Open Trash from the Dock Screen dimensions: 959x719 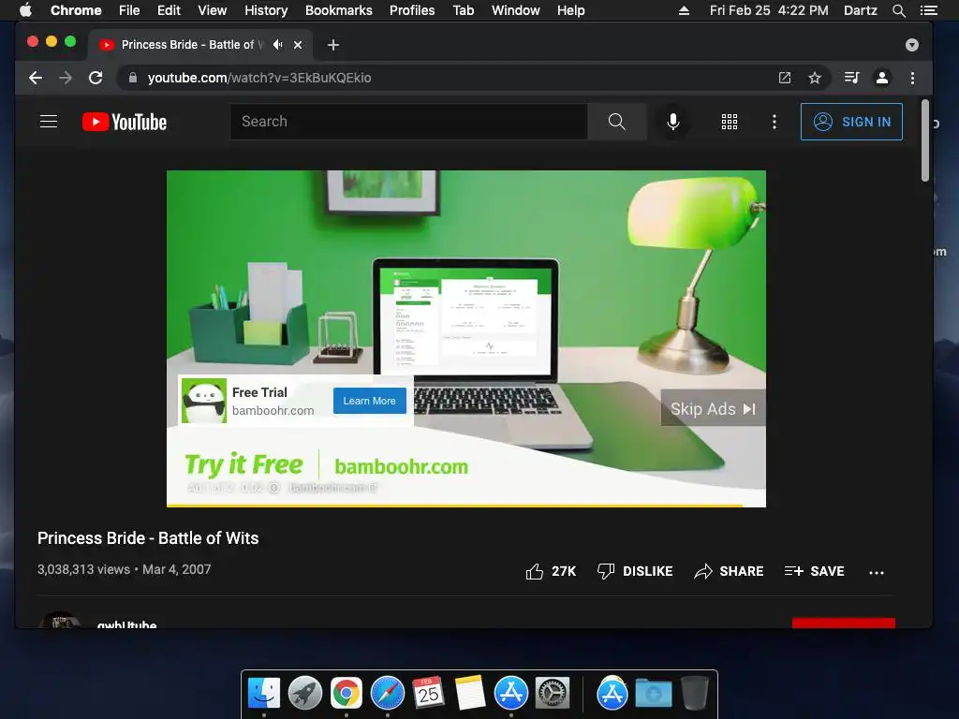pyautogui.click(x=695, y=693)
